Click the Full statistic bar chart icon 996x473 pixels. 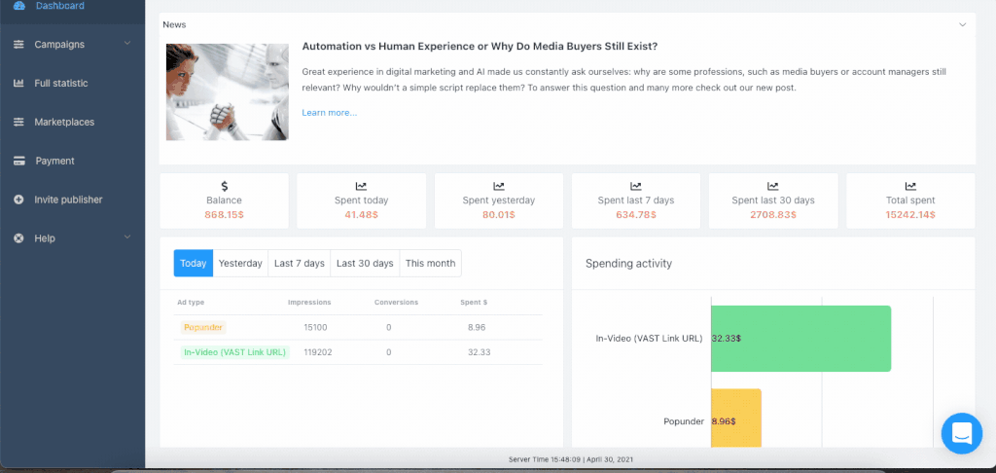coord(19,84)
